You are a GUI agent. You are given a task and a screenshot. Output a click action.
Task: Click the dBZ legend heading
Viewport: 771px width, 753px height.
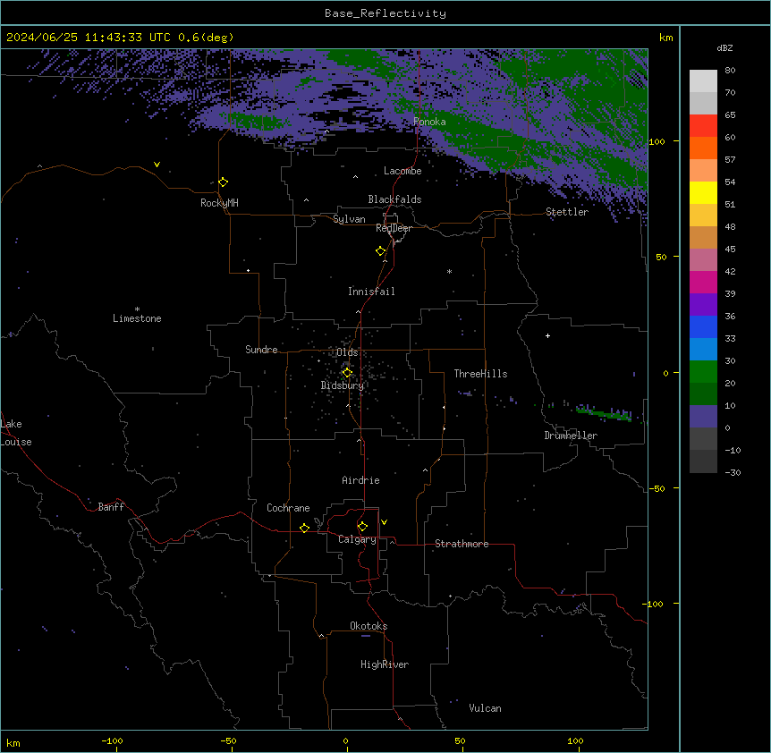[724, 48]
